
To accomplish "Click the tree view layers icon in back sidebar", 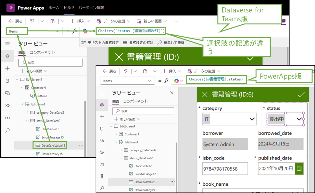I will (7, 56).
